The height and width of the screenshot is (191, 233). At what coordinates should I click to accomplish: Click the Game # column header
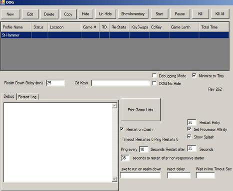tap(90, 27)
